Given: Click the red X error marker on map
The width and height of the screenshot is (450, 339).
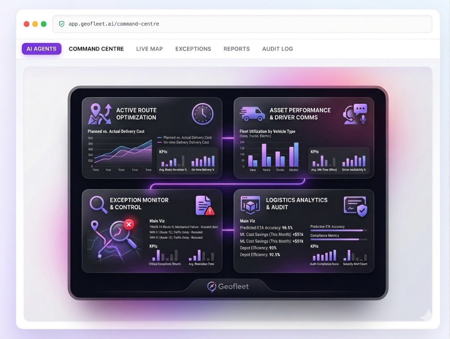Looking at the screenshot, I should click(129, 224).
